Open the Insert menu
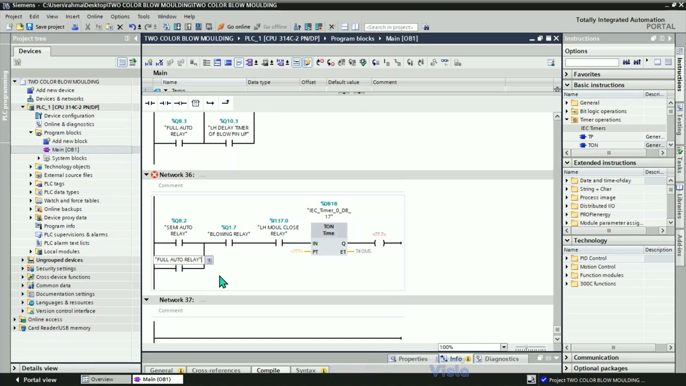 coord(72,17)
